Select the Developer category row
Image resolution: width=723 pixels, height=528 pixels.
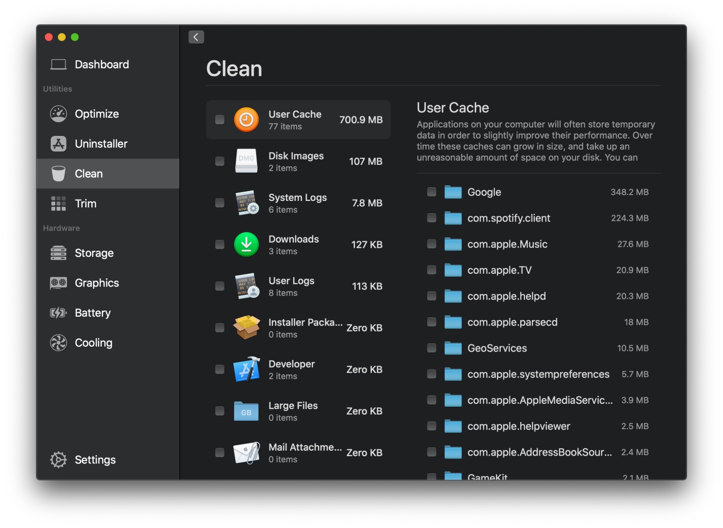pyautogui.click(x=298, y=370)
